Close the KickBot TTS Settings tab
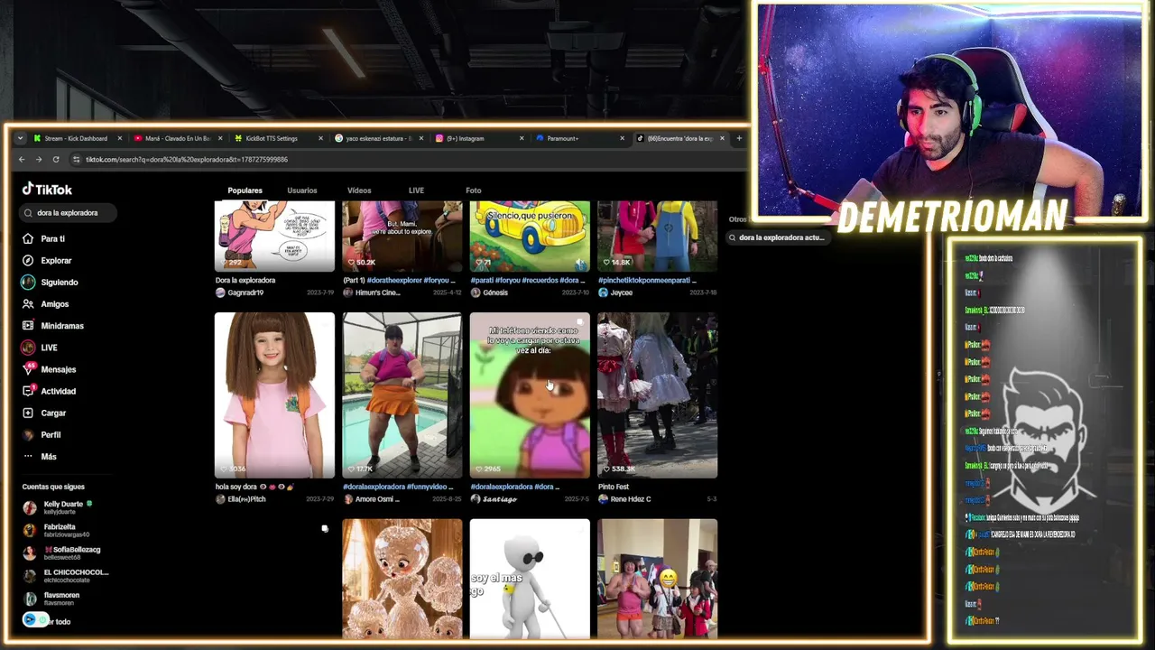This screenshot has width=1155, height=650. [x=320, y=138]
